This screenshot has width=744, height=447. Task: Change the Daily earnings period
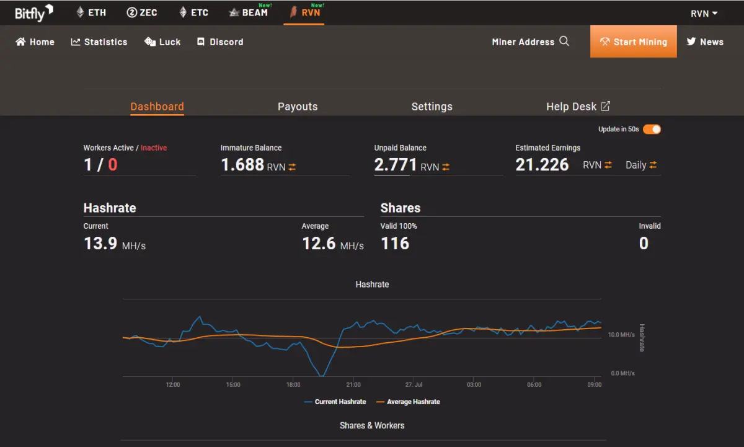point(641,165)
